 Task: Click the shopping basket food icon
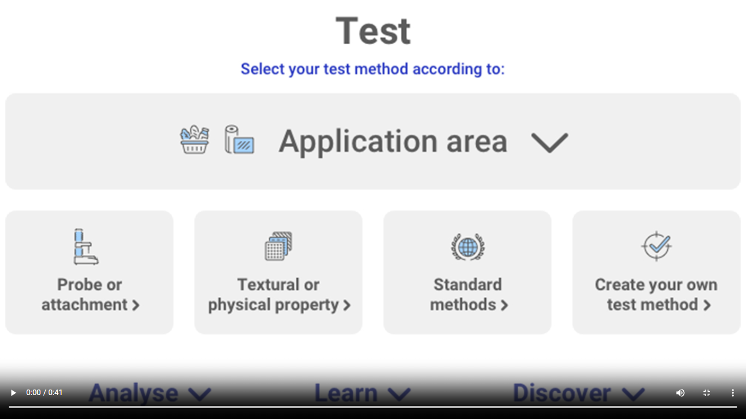pyautogui.click(x=194, y=140)
